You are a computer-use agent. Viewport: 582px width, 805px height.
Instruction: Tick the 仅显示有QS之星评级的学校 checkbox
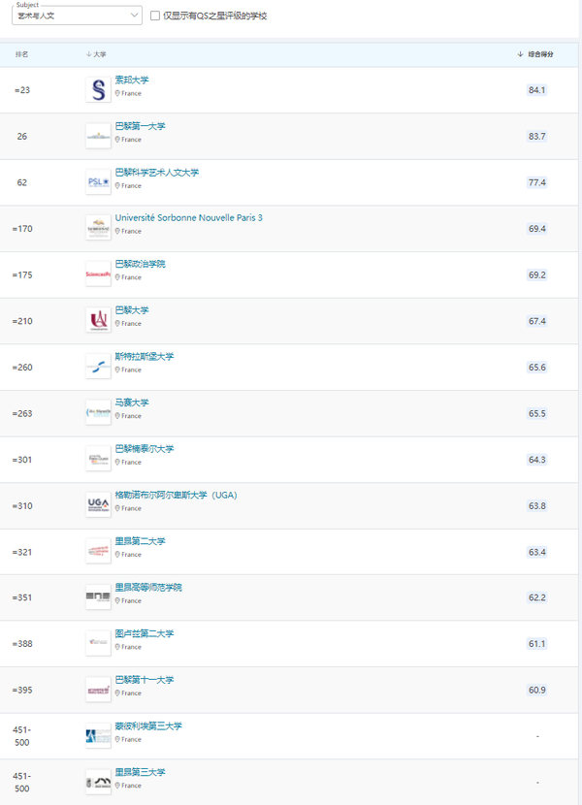(x=155, y=16)
